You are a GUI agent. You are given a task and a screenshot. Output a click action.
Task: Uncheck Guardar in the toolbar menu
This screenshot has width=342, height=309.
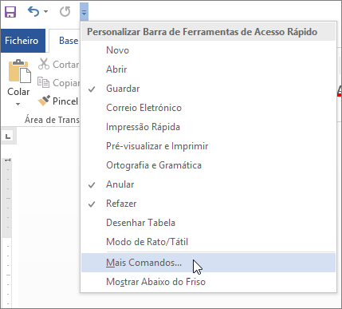coord(208,89)
